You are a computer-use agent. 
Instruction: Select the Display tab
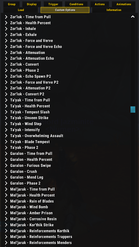pos(32,4)
